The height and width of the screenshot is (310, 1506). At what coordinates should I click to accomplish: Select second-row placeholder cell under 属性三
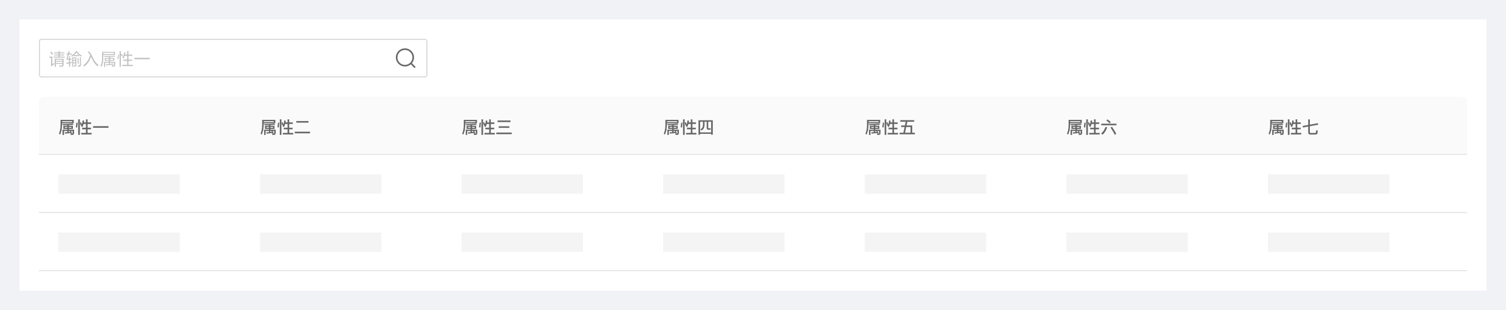point(522,242)
